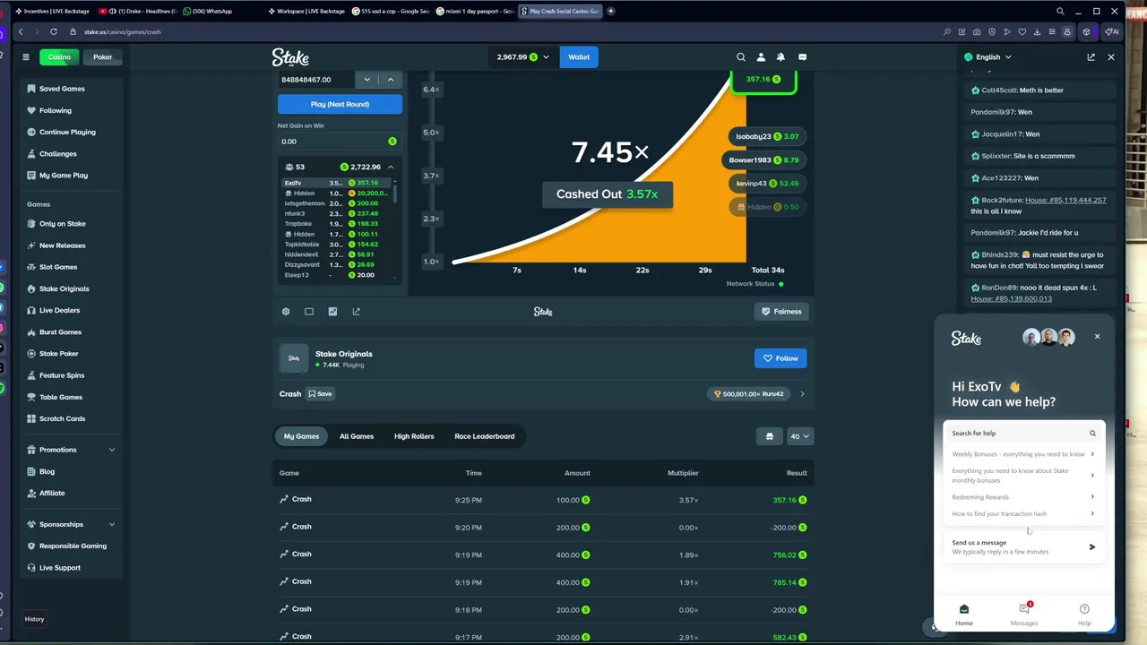Screen dimensions: 1147x645
Task: Select the Race Leaderboard tab
Action: pyautogui.click(x=485, y=437)
